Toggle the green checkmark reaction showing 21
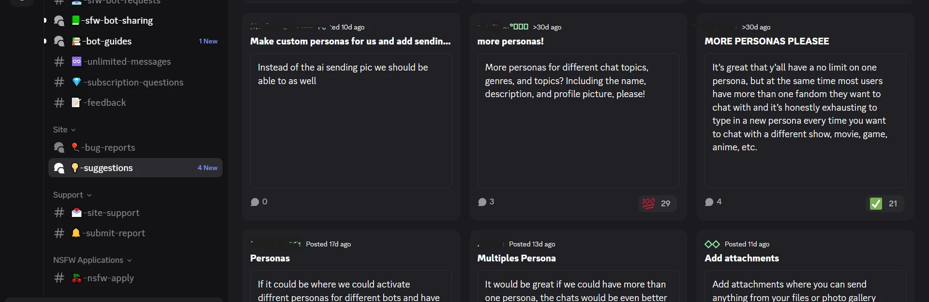Viewport: 929px width, 302px height. pyautogui.click(x=884, y=203)
